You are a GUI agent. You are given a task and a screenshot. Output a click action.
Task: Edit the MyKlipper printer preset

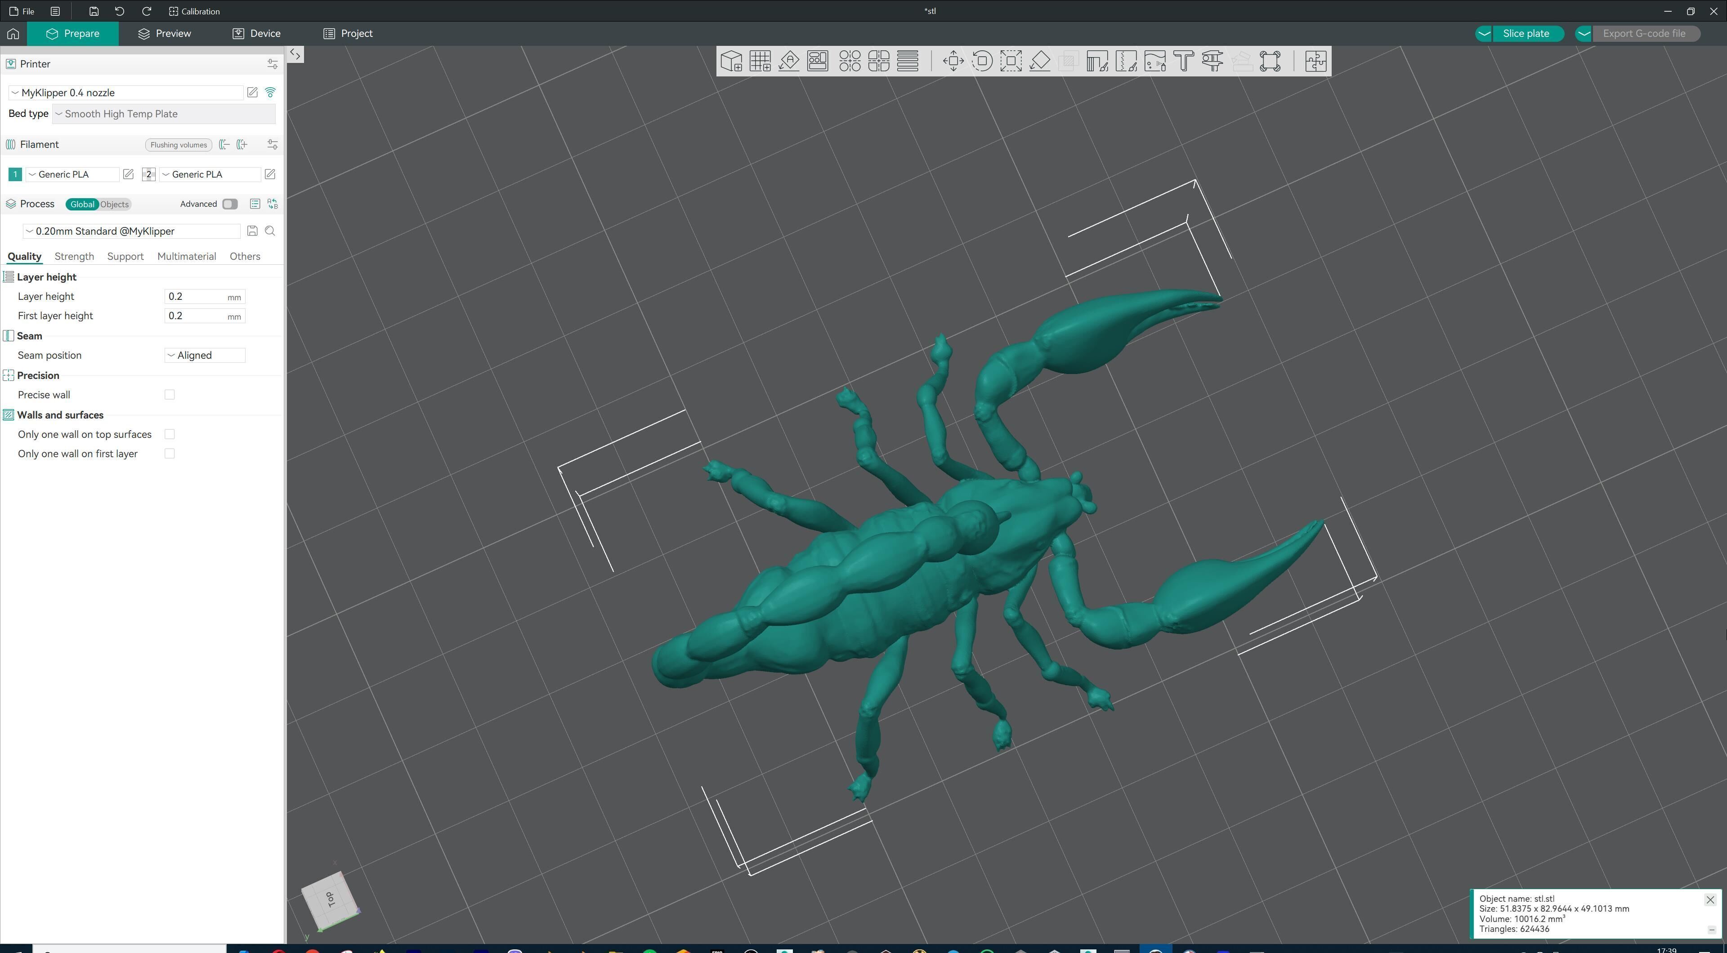click(x=252, y=93)
